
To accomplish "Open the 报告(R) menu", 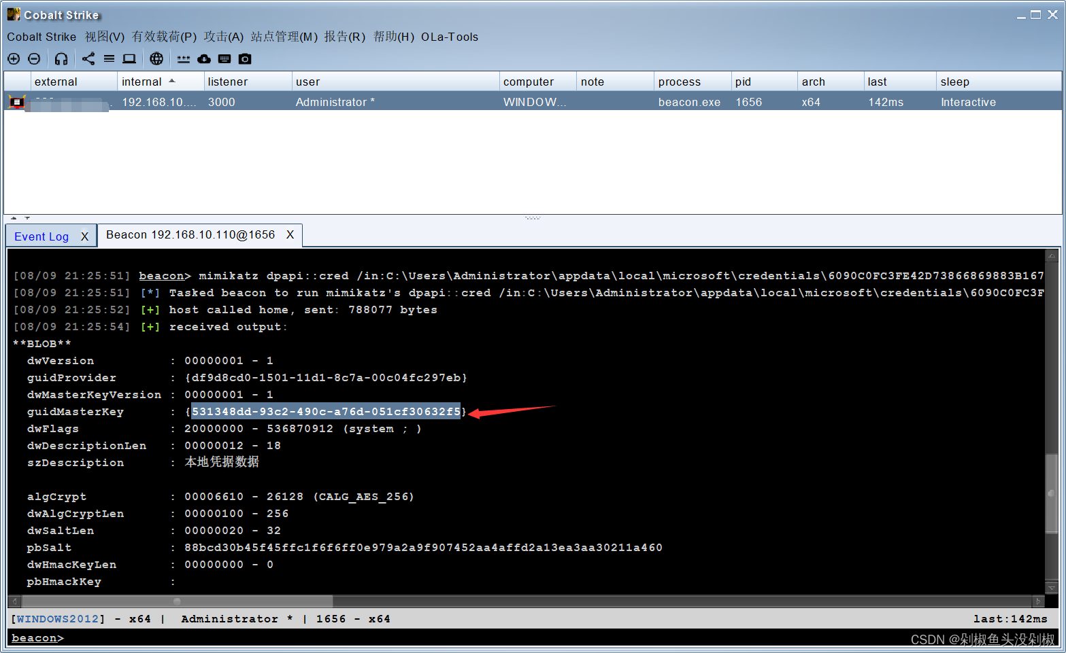I will (344, 37).
